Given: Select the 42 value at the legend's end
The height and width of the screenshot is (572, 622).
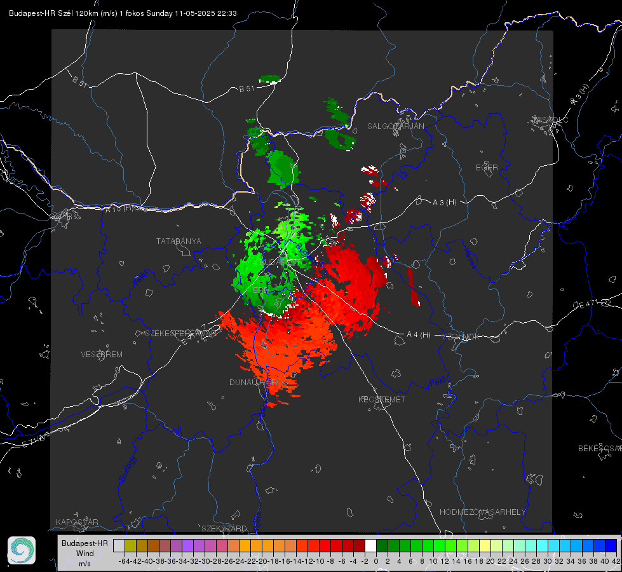Looking at the screenshot, I should click(x=616, y=561).
